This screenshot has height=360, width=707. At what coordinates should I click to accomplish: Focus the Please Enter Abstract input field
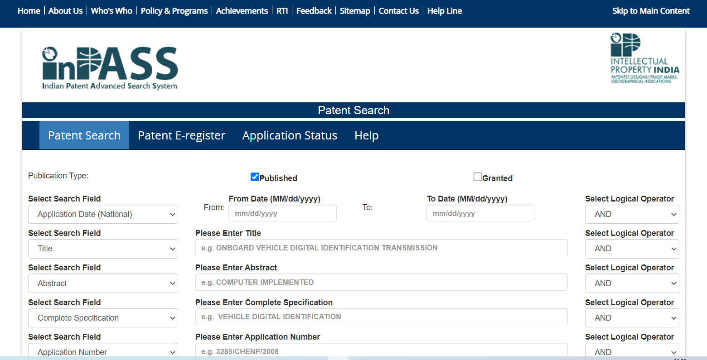point(381,283)
